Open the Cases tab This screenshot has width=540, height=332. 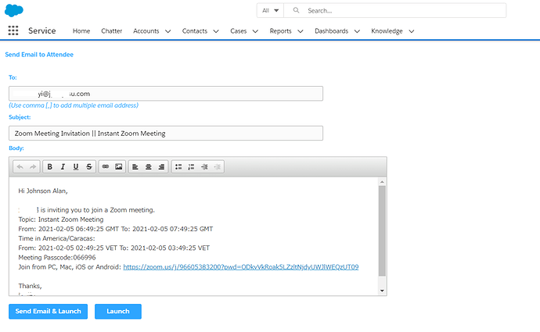[239, 31]
